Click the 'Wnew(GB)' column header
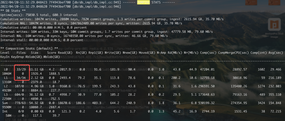285x121 pixels. (x=130, y=53)
